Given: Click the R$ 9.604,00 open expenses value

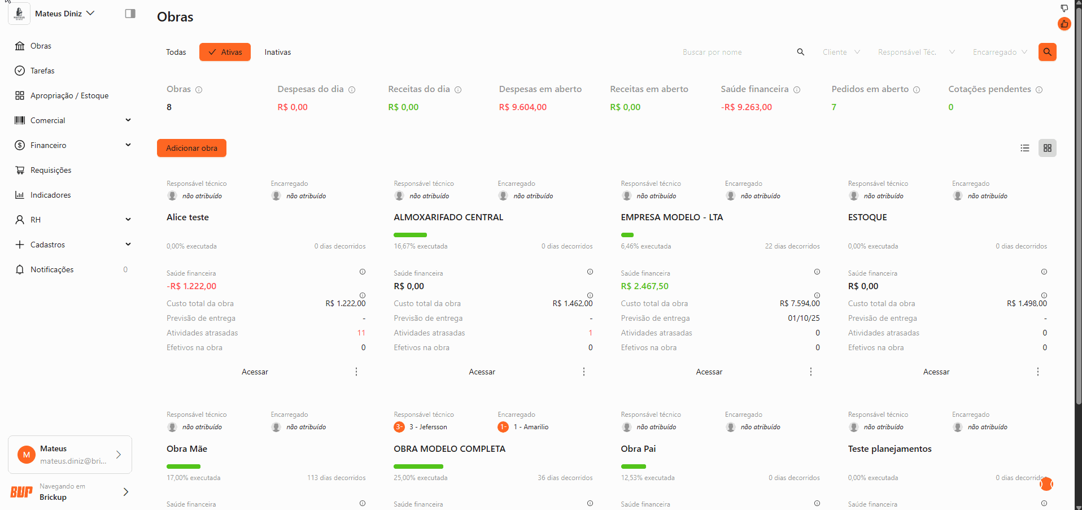Looking at the screenshot, I should 522,107.
